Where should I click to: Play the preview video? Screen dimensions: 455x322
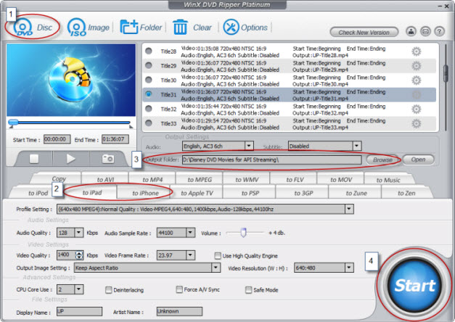click(71, 159)
